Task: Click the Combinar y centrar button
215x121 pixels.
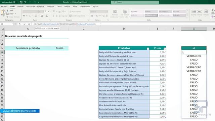Action: point(77,16)
